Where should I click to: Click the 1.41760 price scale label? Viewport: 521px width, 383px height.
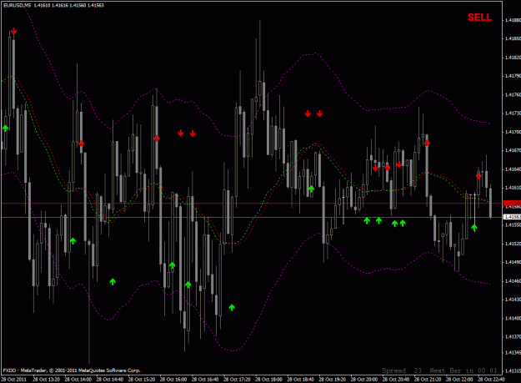coord(513,95)
